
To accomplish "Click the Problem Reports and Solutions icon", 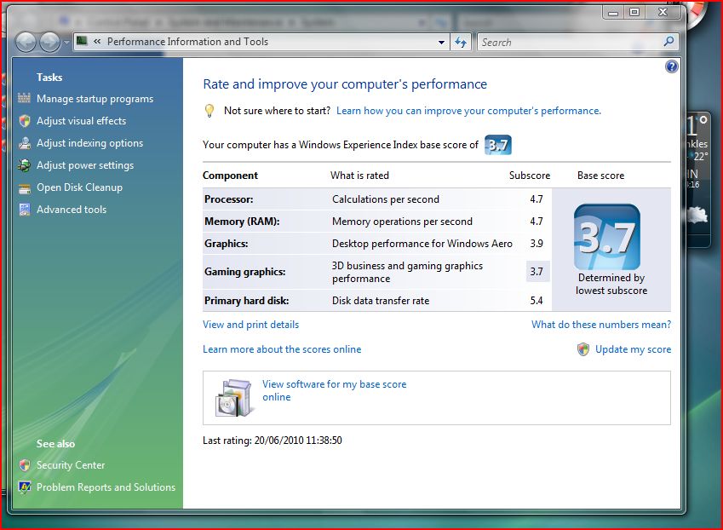I will click(x=25, y=487).
